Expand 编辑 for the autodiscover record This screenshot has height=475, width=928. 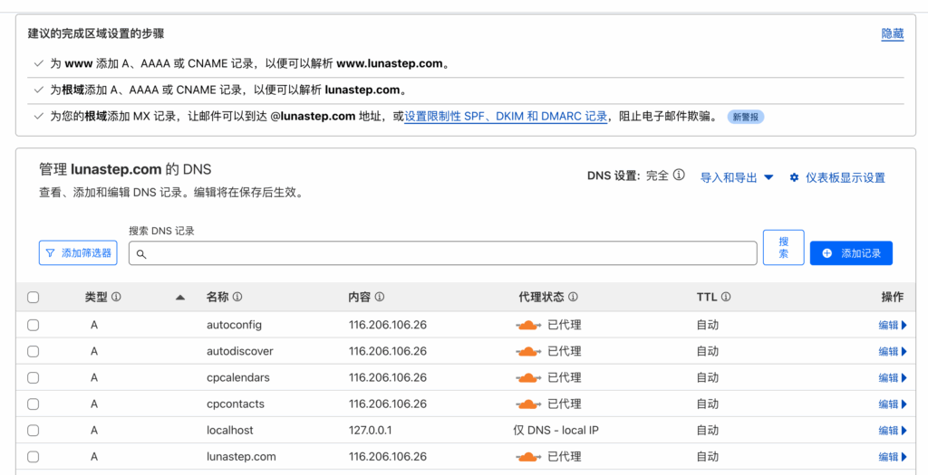tap(893, 352)
